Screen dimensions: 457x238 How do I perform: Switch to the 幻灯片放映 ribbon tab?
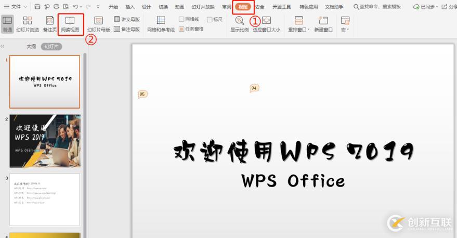203,7
